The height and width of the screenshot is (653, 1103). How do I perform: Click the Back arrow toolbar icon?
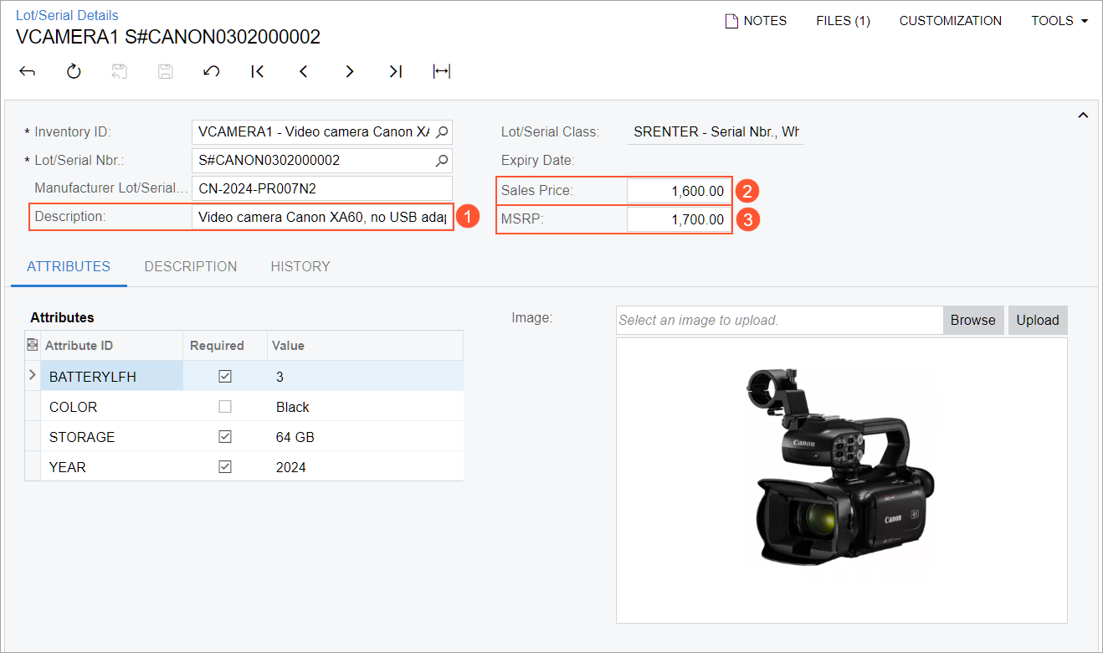[28, 72]
